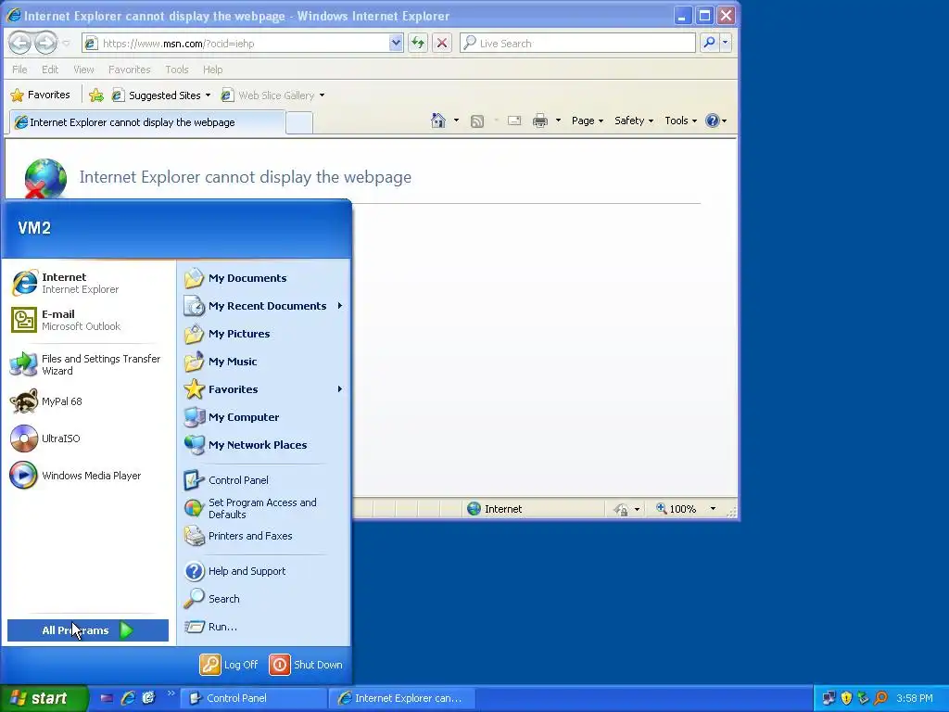Open Favorites menu in menu bar
Viewport: 949px width, 712px height.
130,70
